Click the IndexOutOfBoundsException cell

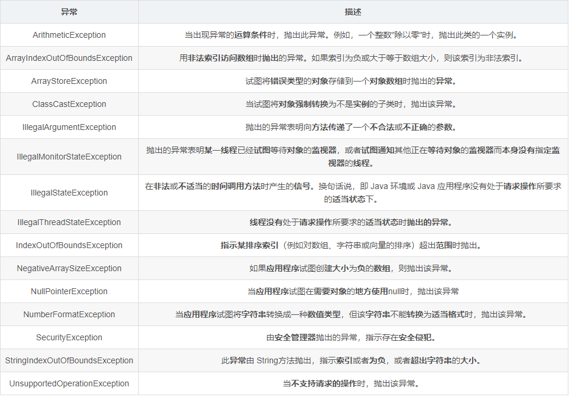point(69,245)
